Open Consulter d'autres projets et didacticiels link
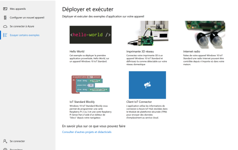238x150 pixels. click(x=87, y=132)
